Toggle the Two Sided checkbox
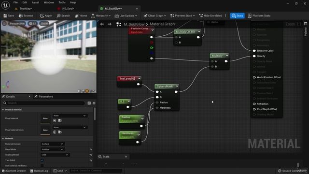The width and height of the screenshot is (309, 174). click(42, 160)
